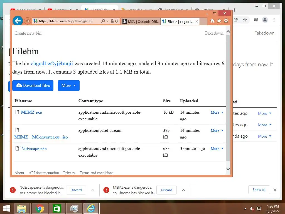Viewport: 285px width, 214px height.
Task: Click the network tray icon
Action: (259, 209)
